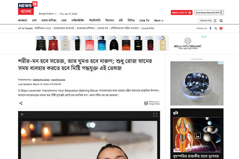Visit the Facebook follow icon
The height and width of the screenshot is (159, 239).
click(210, 28)
